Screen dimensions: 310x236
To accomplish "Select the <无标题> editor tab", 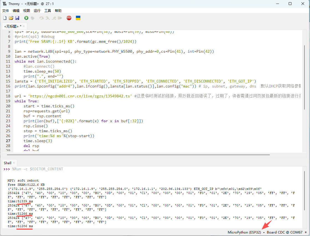I will coord(12,26).
